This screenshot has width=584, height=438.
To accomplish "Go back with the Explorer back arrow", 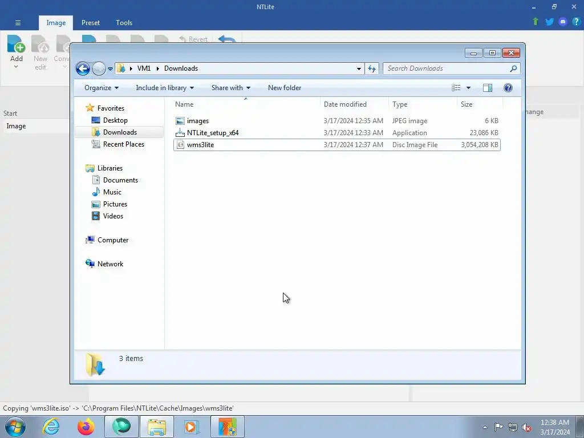I will click(83, 68).
